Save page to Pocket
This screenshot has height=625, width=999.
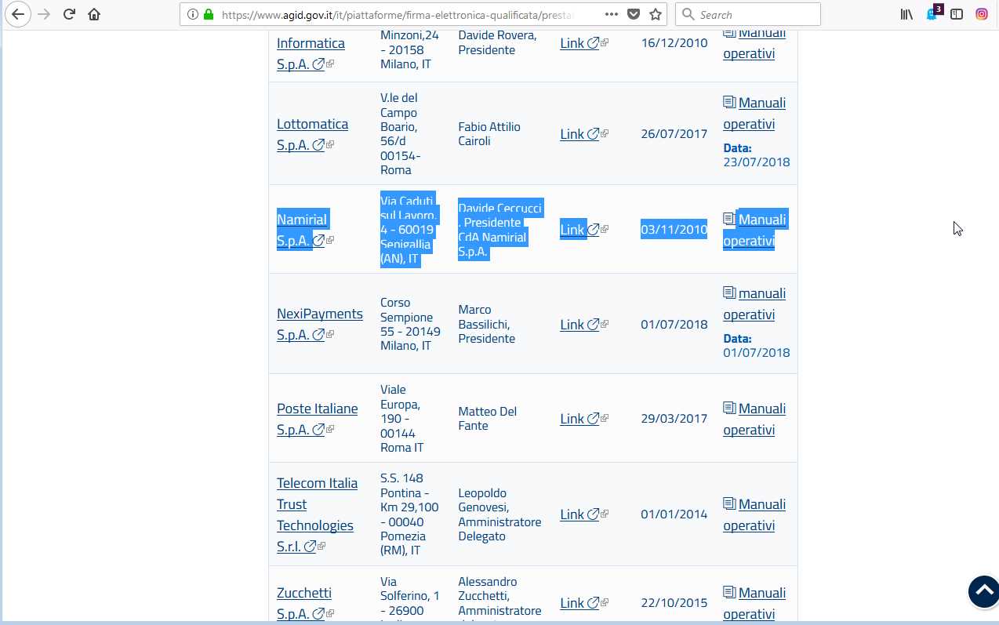pos(634,14)
